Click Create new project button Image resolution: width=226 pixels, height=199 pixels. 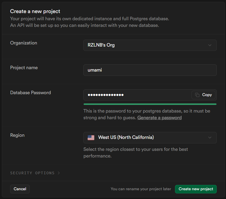(x=196, y=189)
